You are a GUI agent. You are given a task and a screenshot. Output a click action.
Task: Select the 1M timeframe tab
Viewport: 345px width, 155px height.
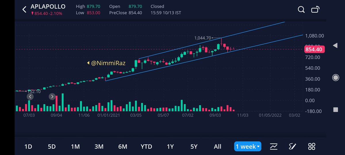(x=75, y=146)
